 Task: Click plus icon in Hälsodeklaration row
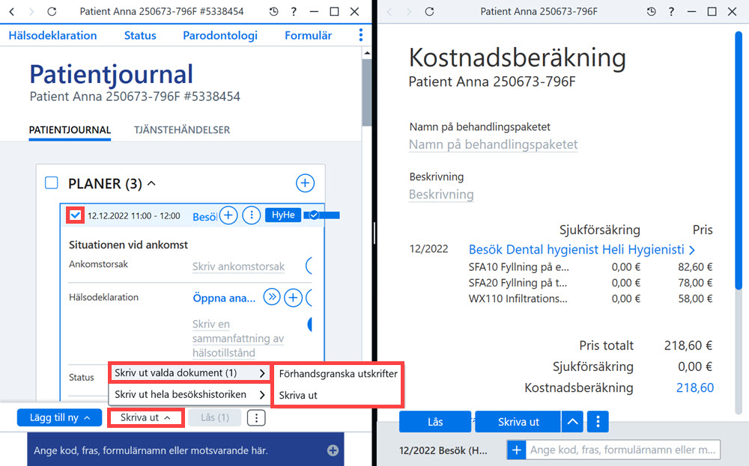click(x=293, y=298)
